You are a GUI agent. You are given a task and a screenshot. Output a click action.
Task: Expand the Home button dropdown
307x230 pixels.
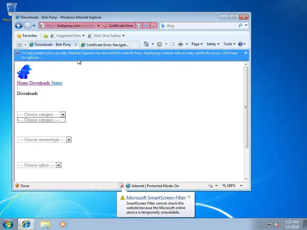coord(153,44)
